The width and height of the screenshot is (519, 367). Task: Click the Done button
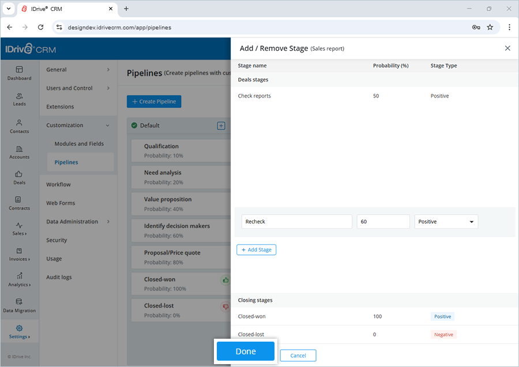click(245, 351)
